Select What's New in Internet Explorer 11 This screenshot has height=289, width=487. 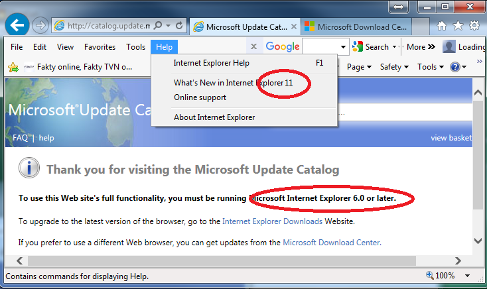(x=244, y=83)
